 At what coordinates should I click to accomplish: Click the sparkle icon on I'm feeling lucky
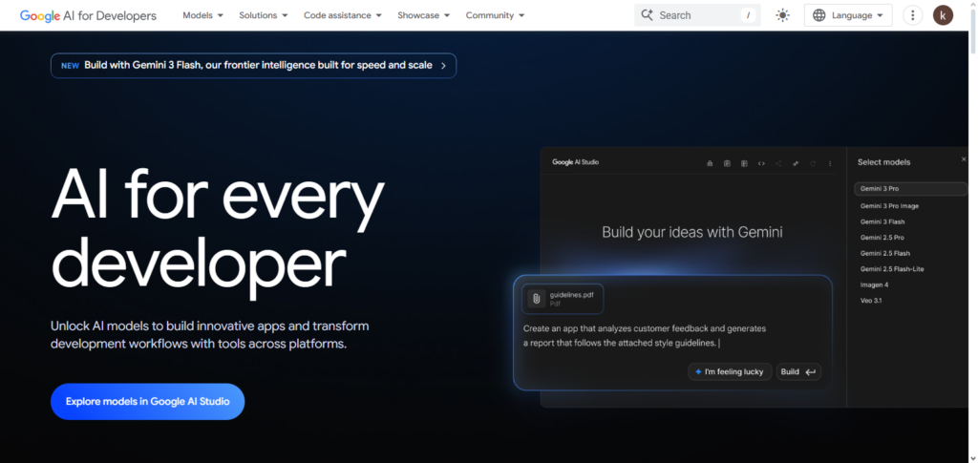pos(698,372)
